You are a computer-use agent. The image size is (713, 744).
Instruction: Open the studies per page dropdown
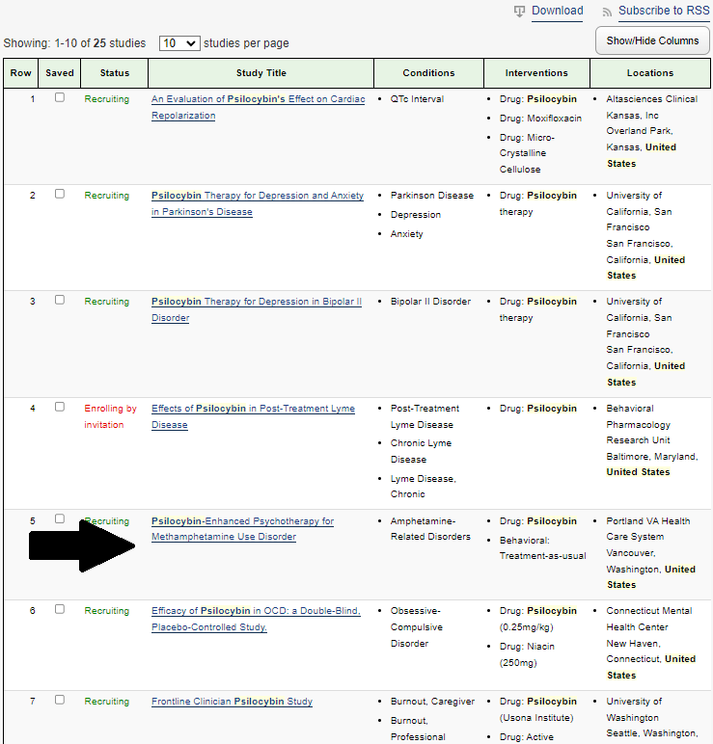179,43
